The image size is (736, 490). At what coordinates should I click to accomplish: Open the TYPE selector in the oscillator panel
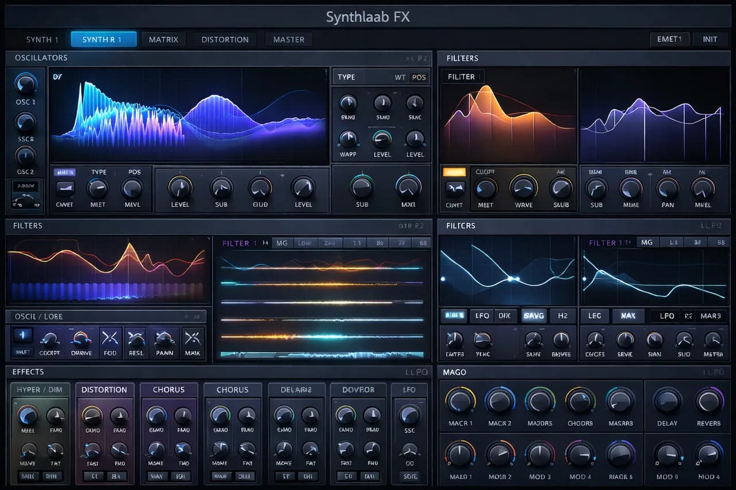click(346, 77)
